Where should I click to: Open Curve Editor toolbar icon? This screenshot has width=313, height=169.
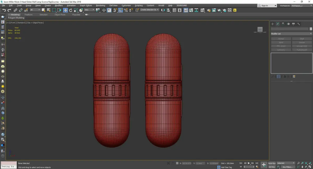tap(191, 10)
